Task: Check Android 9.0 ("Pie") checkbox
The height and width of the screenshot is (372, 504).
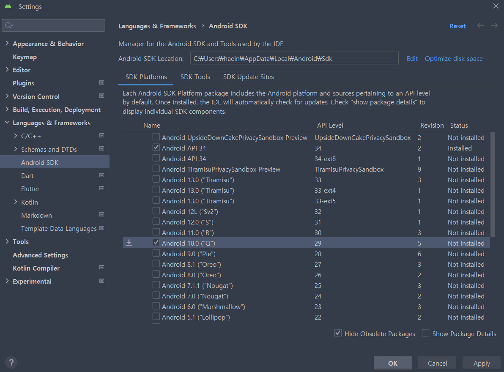Action: pos(156,253)
